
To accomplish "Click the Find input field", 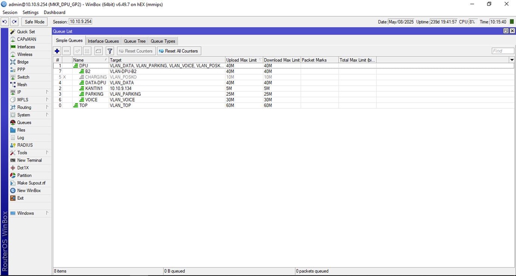I will click(503, 51).
